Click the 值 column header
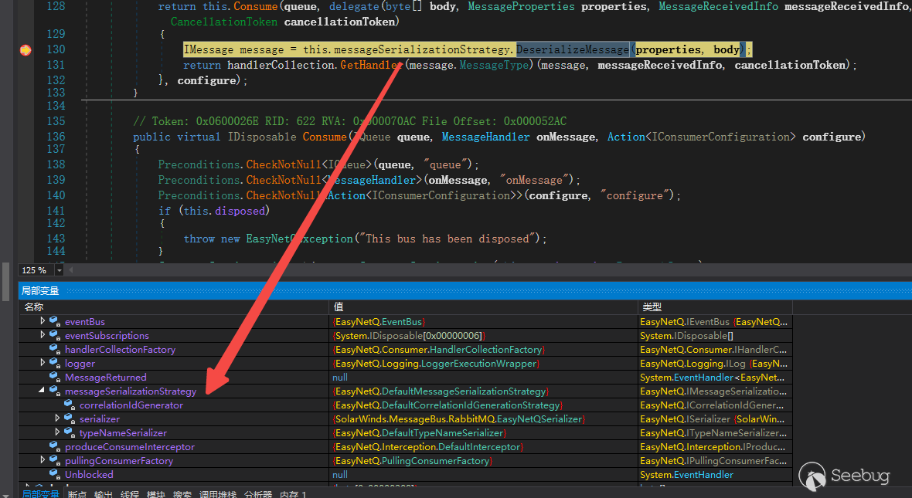 [483, 307]
